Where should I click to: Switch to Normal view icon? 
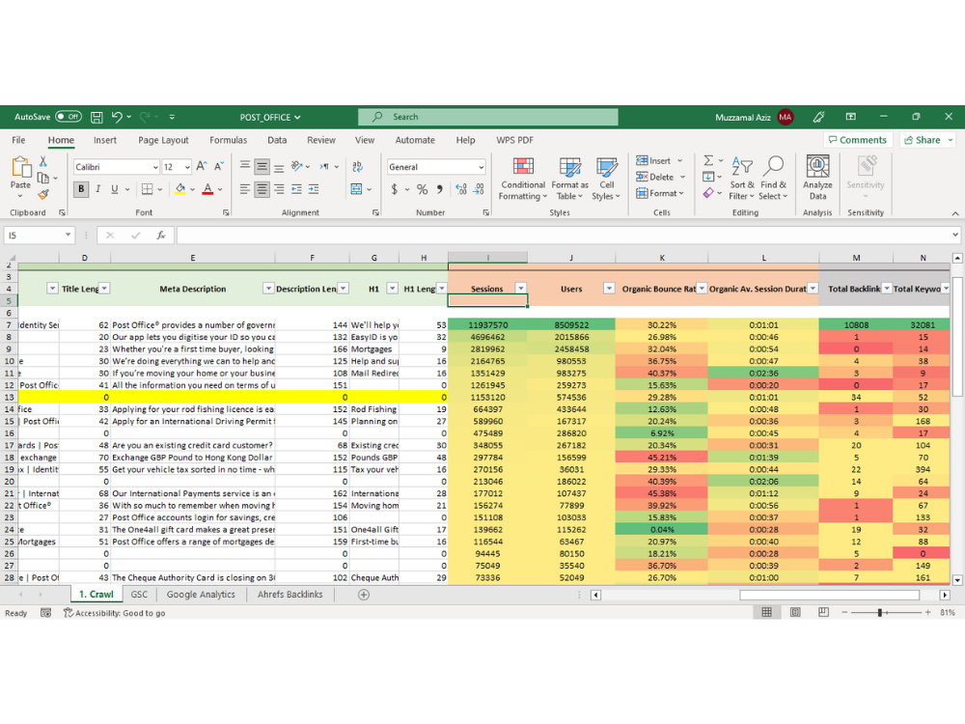pyautogui.click(x=767, y=612)
